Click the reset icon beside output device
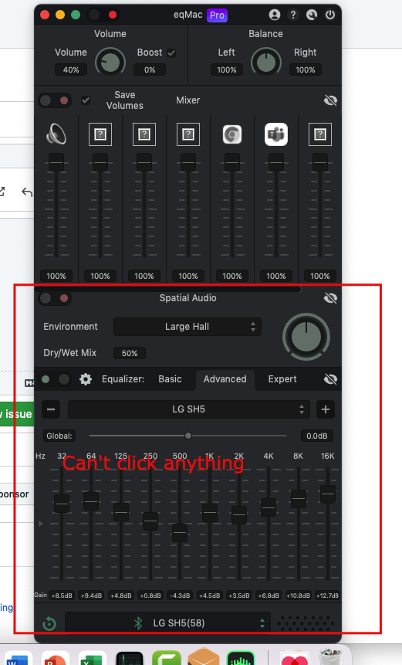The width and height of the screenshot is (402, 665). [49, 623]
